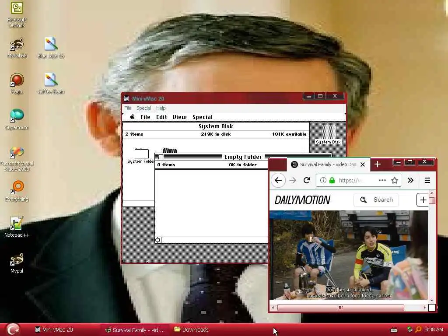The image size is (448, 336).
Task: Click the plus button beside Dailymotion search
Action: pyautogui.click(x=422, y=200)
